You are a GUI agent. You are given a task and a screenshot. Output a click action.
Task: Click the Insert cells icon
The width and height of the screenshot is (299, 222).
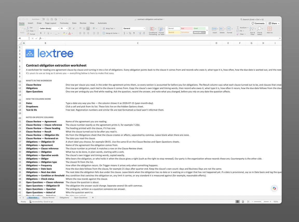[214, 29]
